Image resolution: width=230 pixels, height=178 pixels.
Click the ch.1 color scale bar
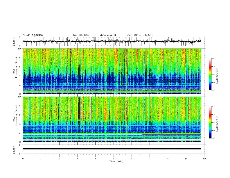point(210,74)
